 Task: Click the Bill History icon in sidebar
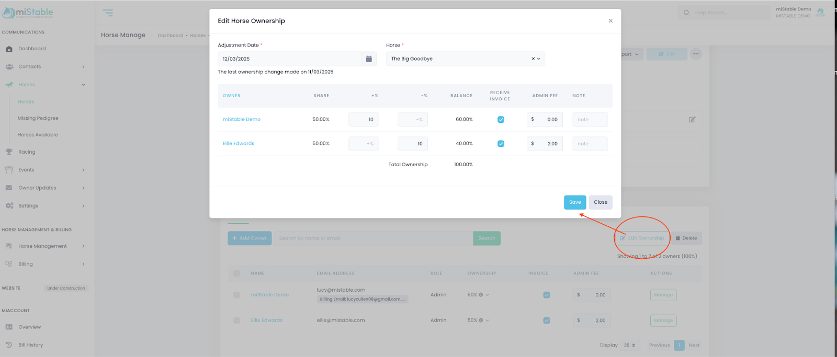pos(9,345)
